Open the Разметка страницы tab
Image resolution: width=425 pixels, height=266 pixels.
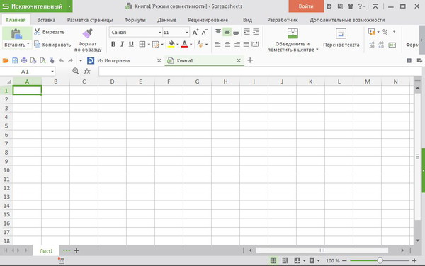(x=90, y=20)
